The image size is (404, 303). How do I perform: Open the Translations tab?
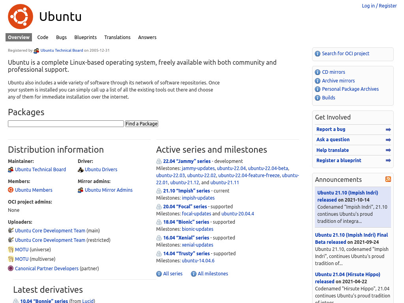(118, 37)
